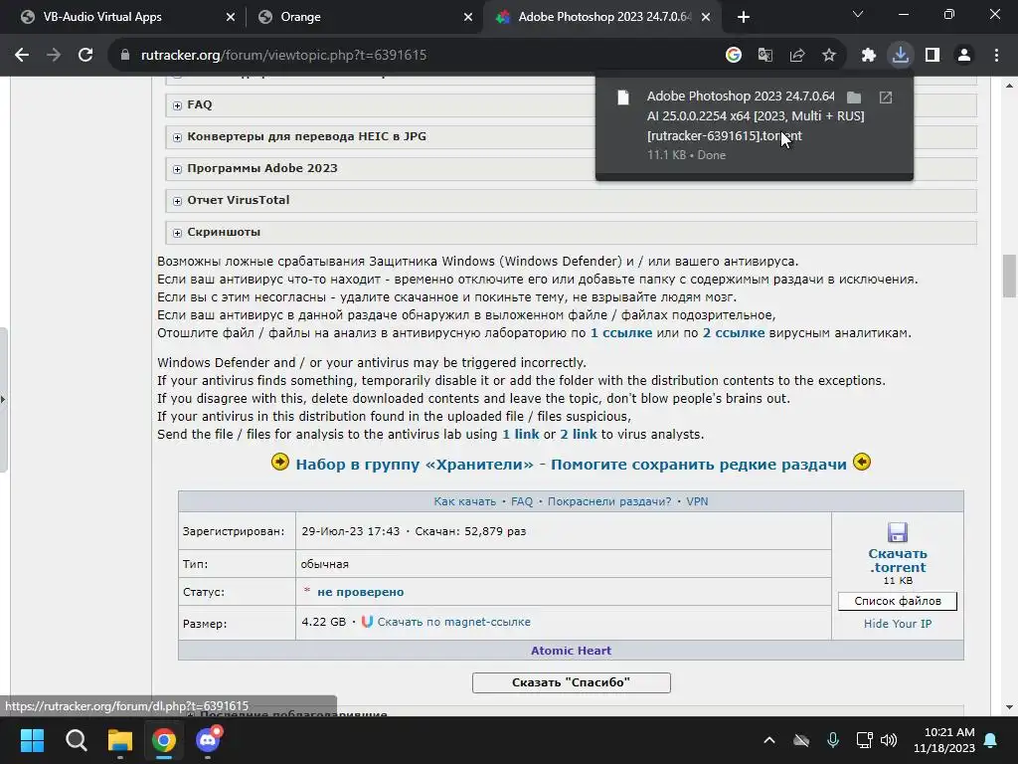Click Russian 2 ссылке link
The image size is (1018, 764).
point(734,333)
